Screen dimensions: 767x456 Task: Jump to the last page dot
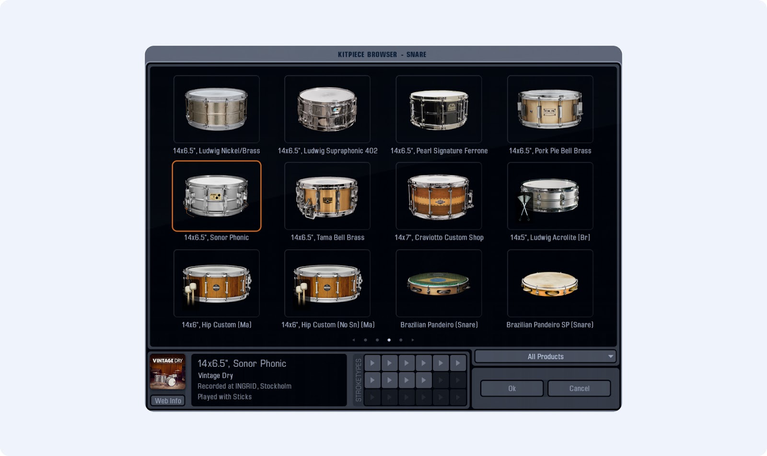pyautogui.click(x=401, y=340)
